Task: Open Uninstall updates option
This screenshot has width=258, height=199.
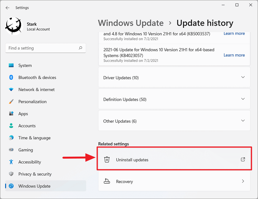Action: click(x=174, y=160)
